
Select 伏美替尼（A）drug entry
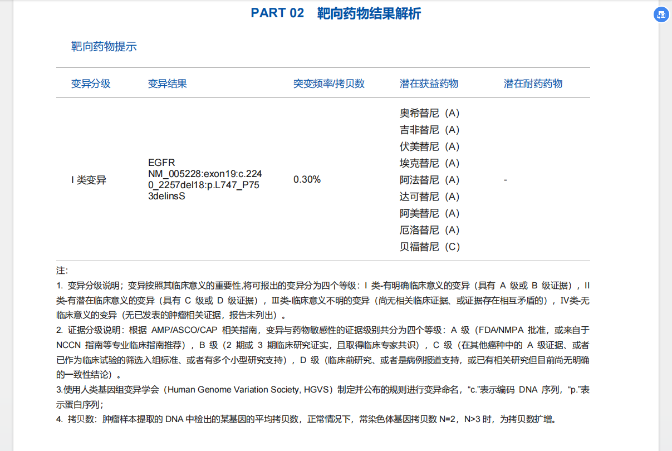click(x=430, y=146)
